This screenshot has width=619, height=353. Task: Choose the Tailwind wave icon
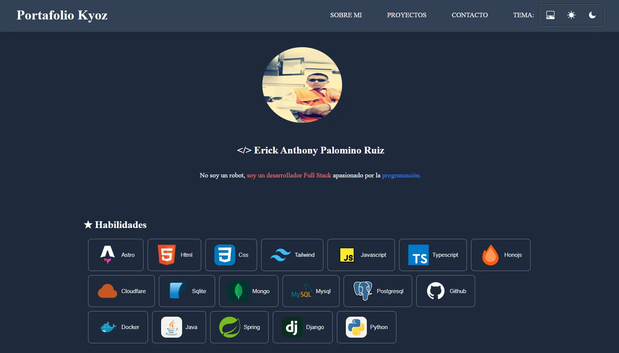point(280,255)
